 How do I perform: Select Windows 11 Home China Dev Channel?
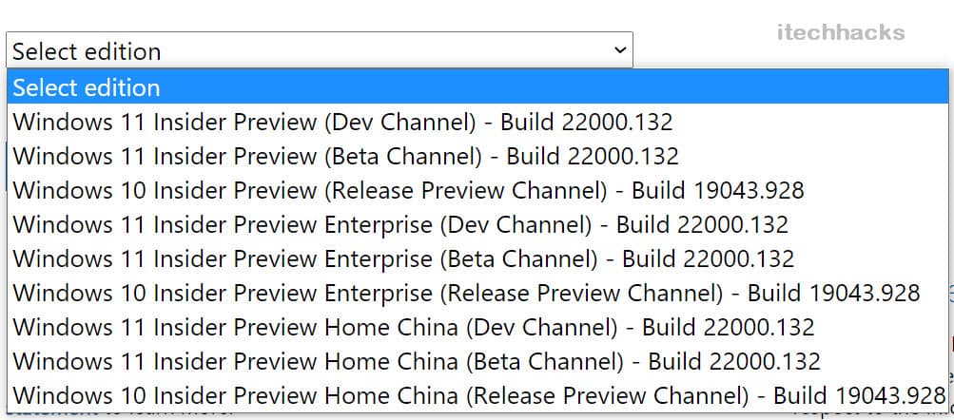coord(414,327)
